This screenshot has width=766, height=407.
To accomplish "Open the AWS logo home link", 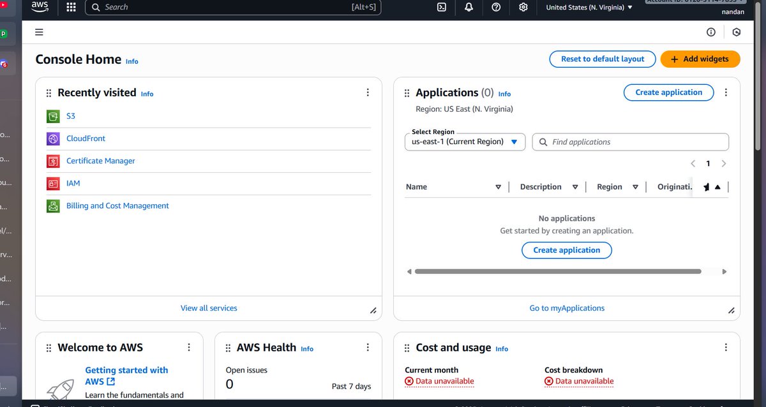I will (40, 7).
